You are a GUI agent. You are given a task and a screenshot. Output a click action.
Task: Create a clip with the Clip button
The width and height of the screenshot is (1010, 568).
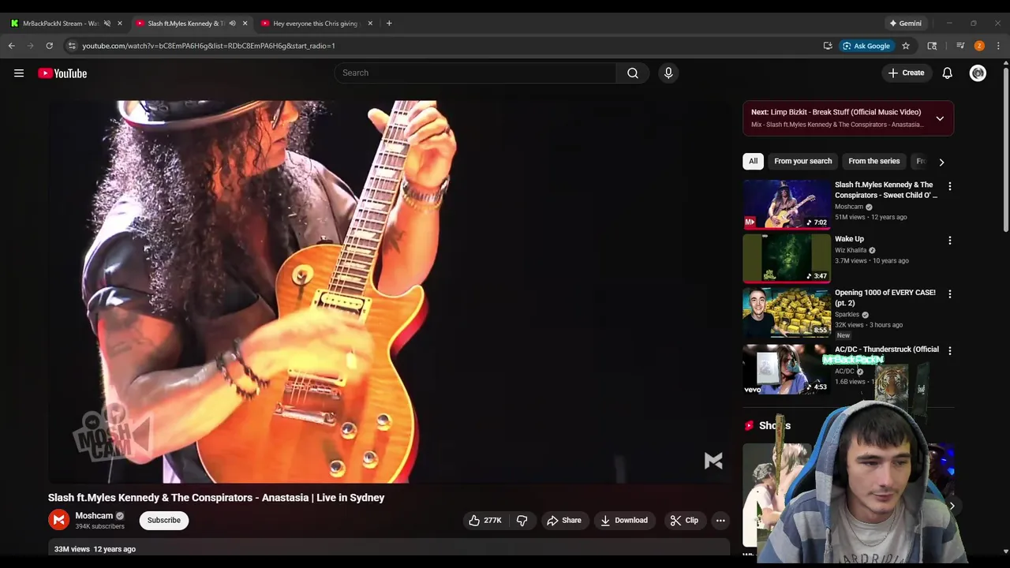tap(684, 521)
